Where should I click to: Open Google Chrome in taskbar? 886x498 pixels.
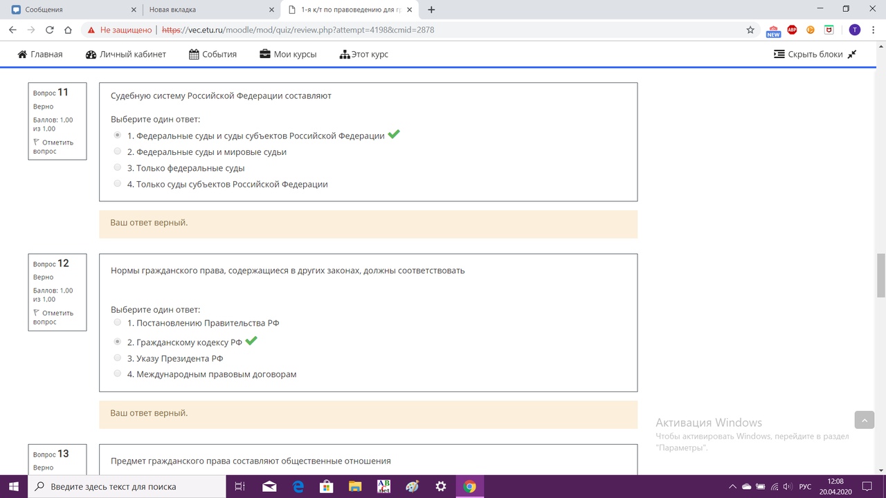click(469, 486)
